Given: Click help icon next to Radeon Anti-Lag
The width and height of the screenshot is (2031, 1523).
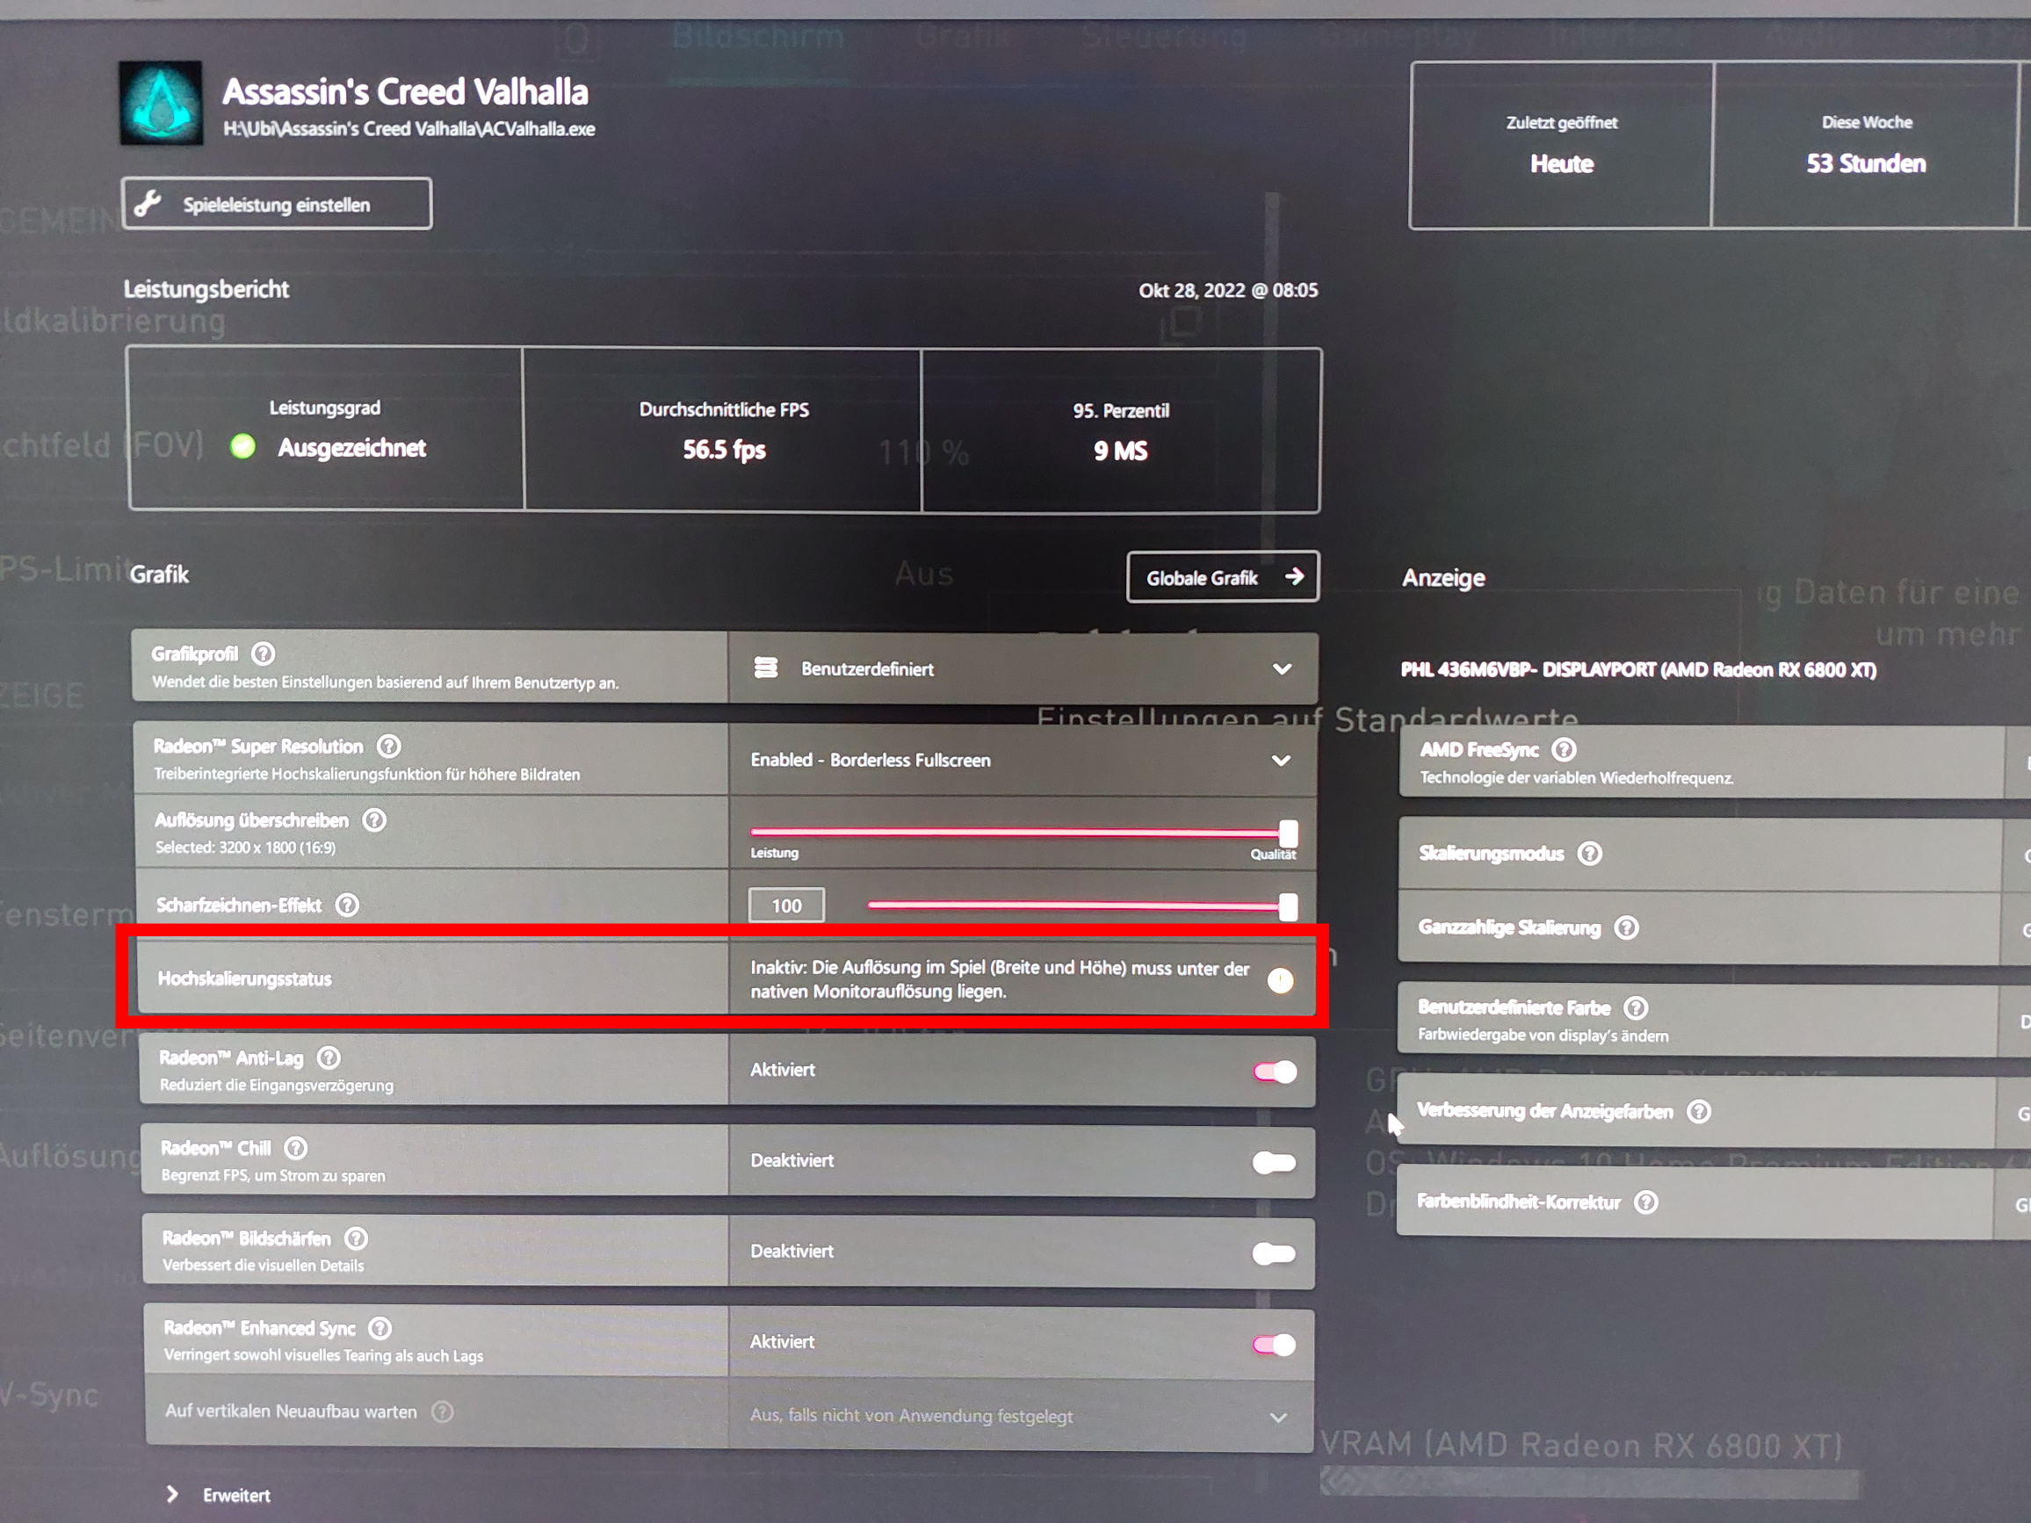Looking at the screenshot, I should pyautogui.click(x=329, y=1057).
